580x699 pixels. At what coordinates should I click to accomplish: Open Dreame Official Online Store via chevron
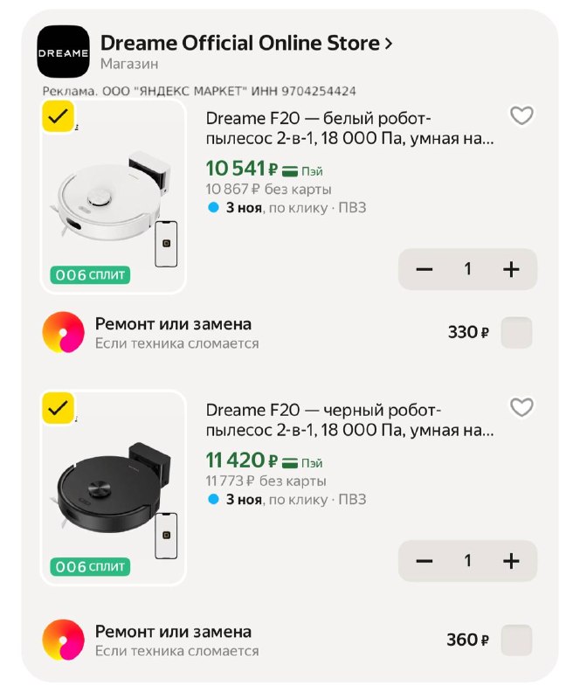click(x=389, y=43)
